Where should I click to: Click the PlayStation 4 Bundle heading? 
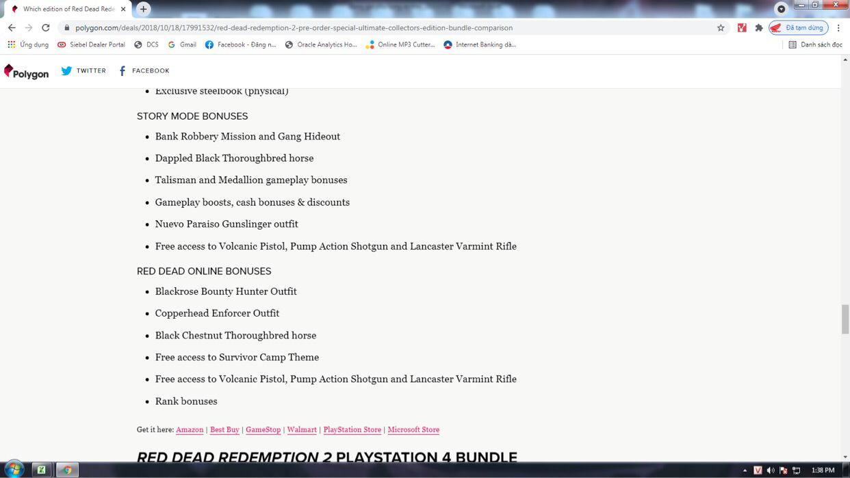pos(327,456)
